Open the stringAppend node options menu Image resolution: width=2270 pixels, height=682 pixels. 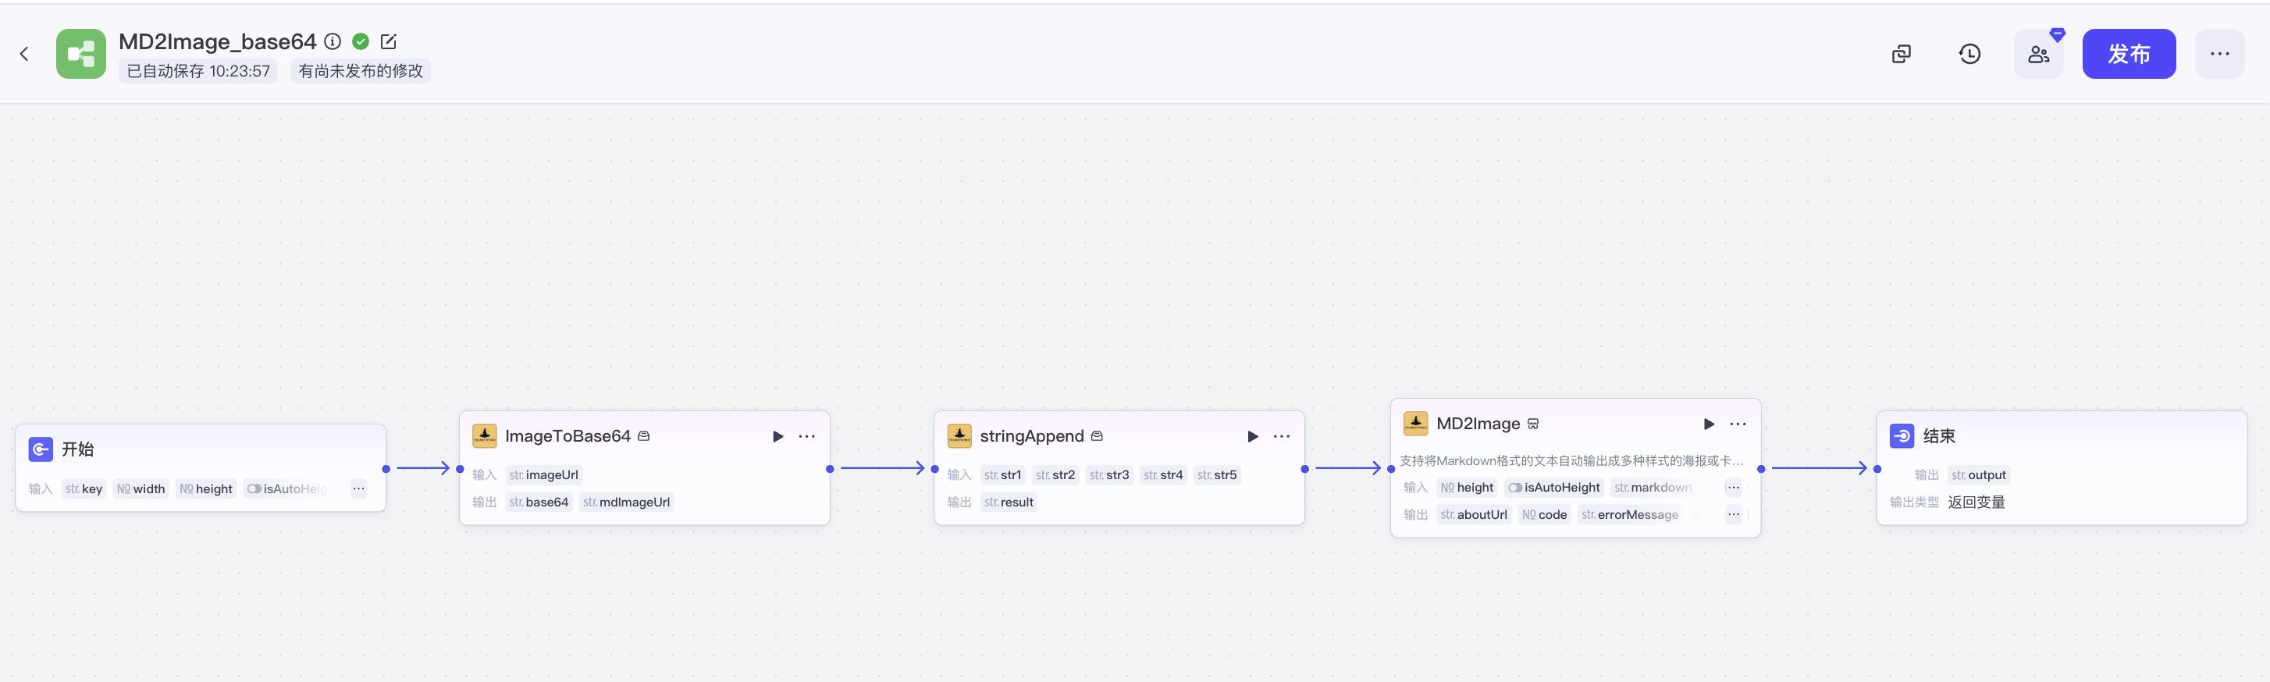click(x=1281, y=436)
